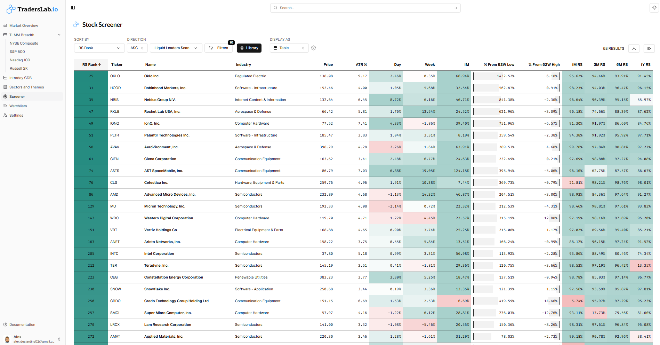Sort by ATR % column header
The width and height of the screenshot is (660, 345).
[x=361, y=64]
